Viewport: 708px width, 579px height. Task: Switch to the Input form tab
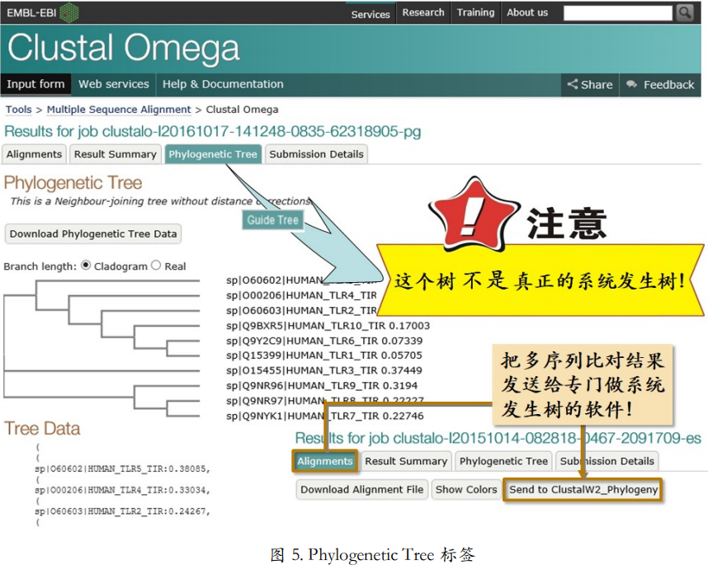35,84
